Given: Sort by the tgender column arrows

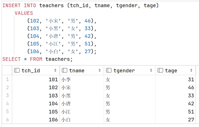Looking at the screenshot, I should 151,70.
